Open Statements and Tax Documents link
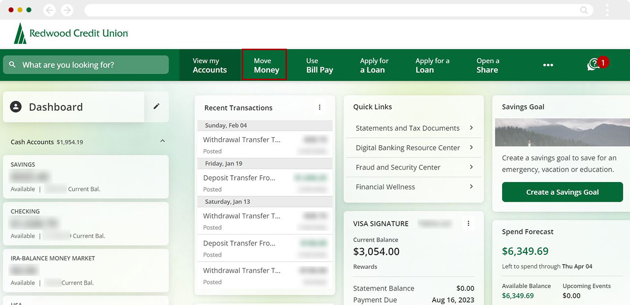The image size is (630, 305). tap(408, 128)
